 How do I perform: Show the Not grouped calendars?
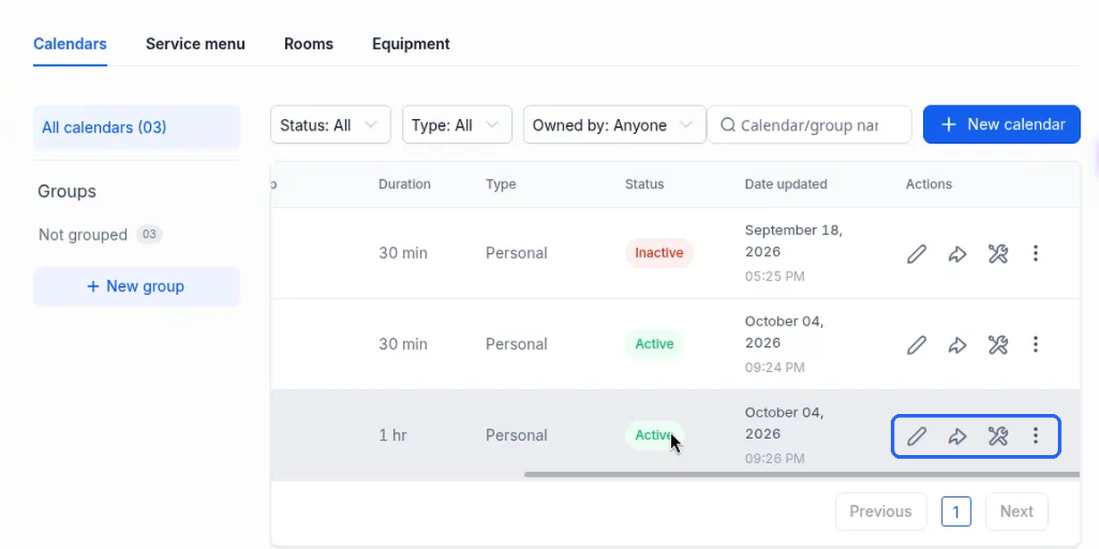tap(100, 234)
